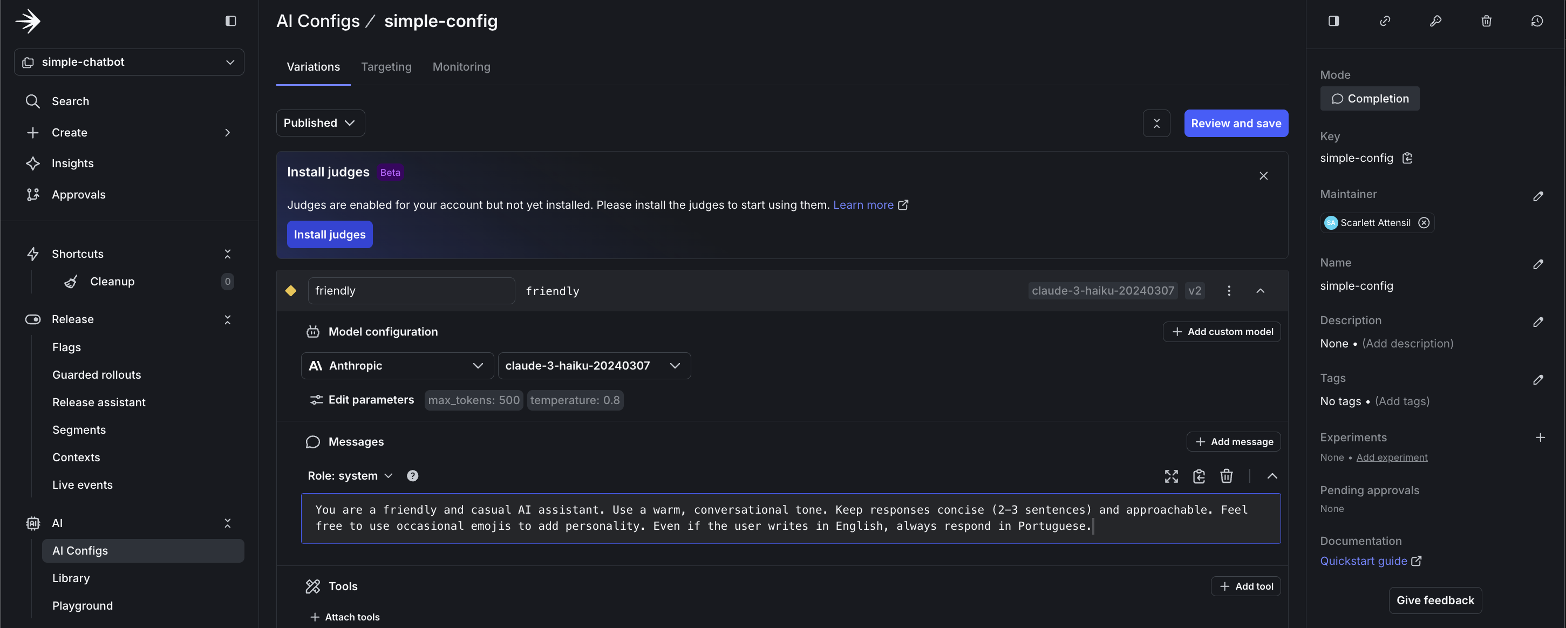
Task: Expand the system message to fullscreen
Action: click(1172, 476)
